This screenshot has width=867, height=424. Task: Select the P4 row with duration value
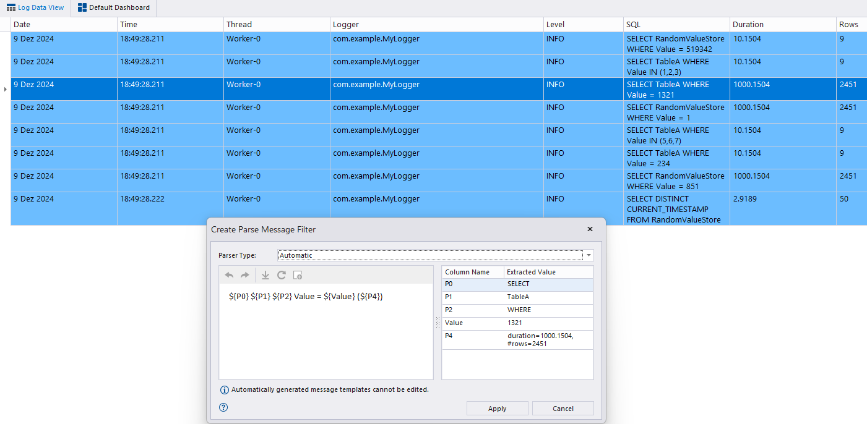[518, 340]
